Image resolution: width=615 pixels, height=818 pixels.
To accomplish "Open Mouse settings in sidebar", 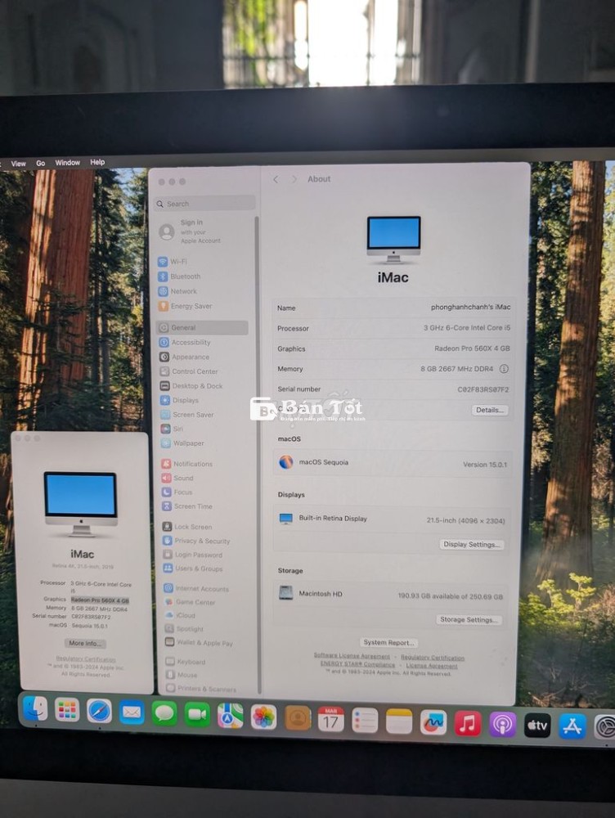I will [x=182, y=675].
